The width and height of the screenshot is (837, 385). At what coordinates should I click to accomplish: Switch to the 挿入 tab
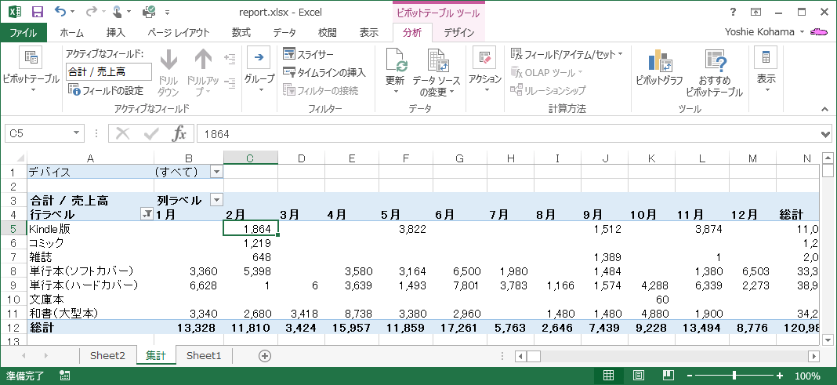pyautogui.click(x=116, y=33)
